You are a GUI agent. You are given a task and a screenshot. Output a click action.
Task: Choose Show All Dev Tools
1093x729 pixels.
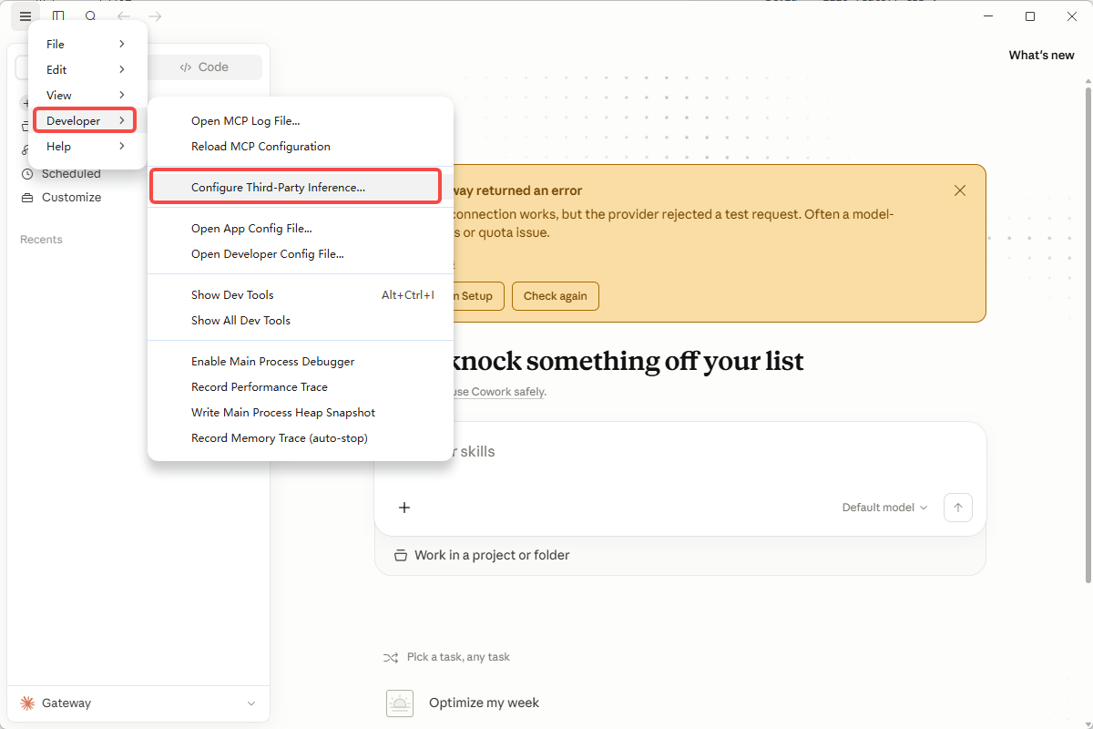(x=301, y=321)
